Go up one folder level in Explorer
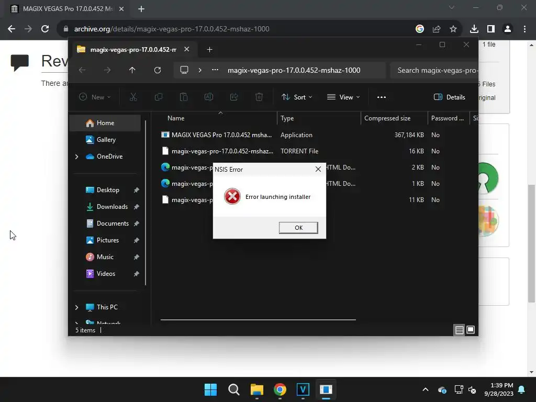The width and height of the screenshot is (536, 402). 132,70
